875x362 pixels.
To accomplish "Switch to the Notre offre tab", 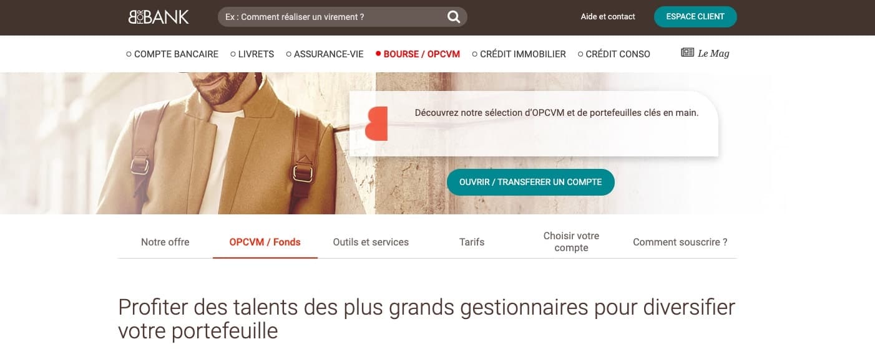I will 165,242.
